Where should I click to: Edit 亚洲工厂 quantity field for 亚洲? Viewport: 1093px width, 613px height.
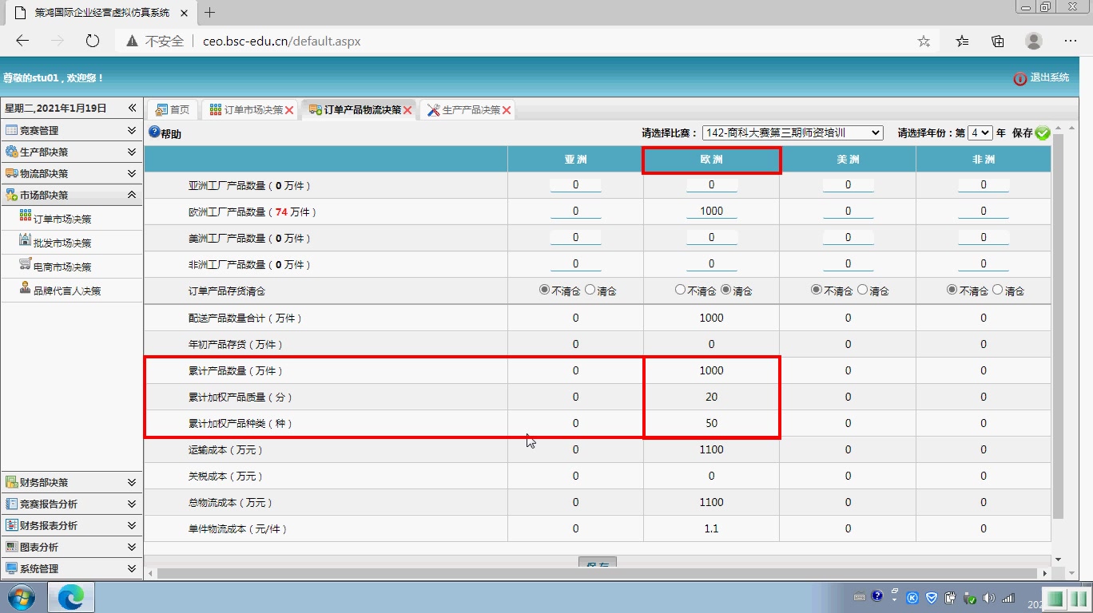tap(575, 185)
